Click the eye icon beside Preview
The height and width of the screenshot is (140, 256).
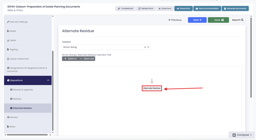click(x=8, y=117)
